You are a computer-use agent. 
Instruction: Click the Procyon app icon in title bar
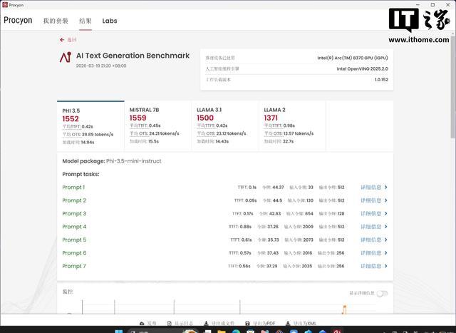pyautogui.click(x=5, y=5)
